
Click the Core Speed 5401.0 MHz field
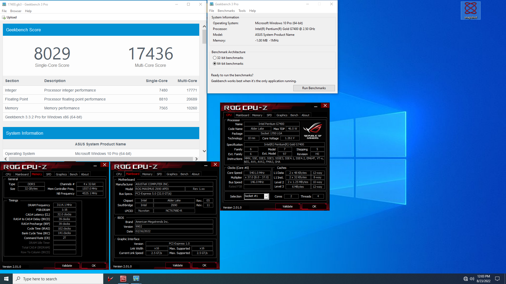(257, 173)
